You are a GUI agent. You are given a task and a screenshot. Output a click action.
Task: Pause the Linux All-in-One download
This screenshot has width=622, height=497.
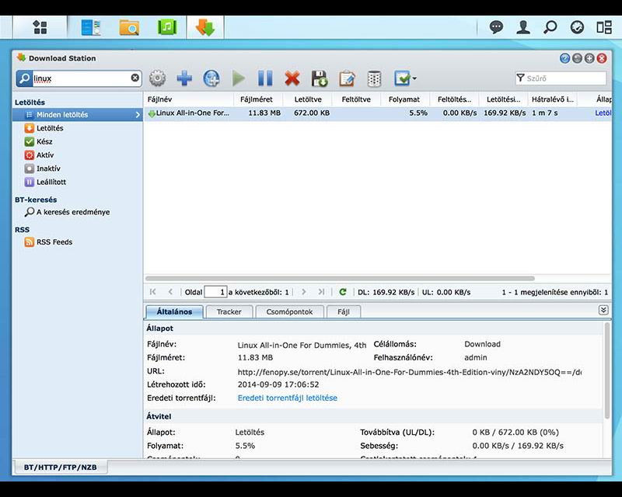264,78
